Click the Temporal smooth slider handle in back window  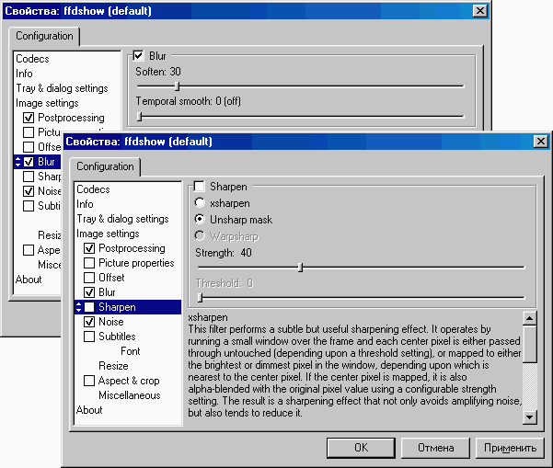pos(139,116)
